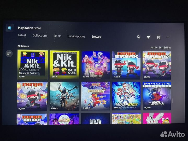Switch to the Deals tab

57,36
